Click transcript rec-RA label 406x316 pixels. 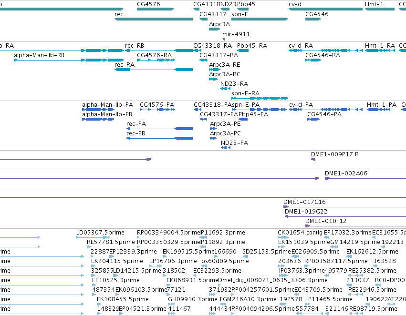125,65
